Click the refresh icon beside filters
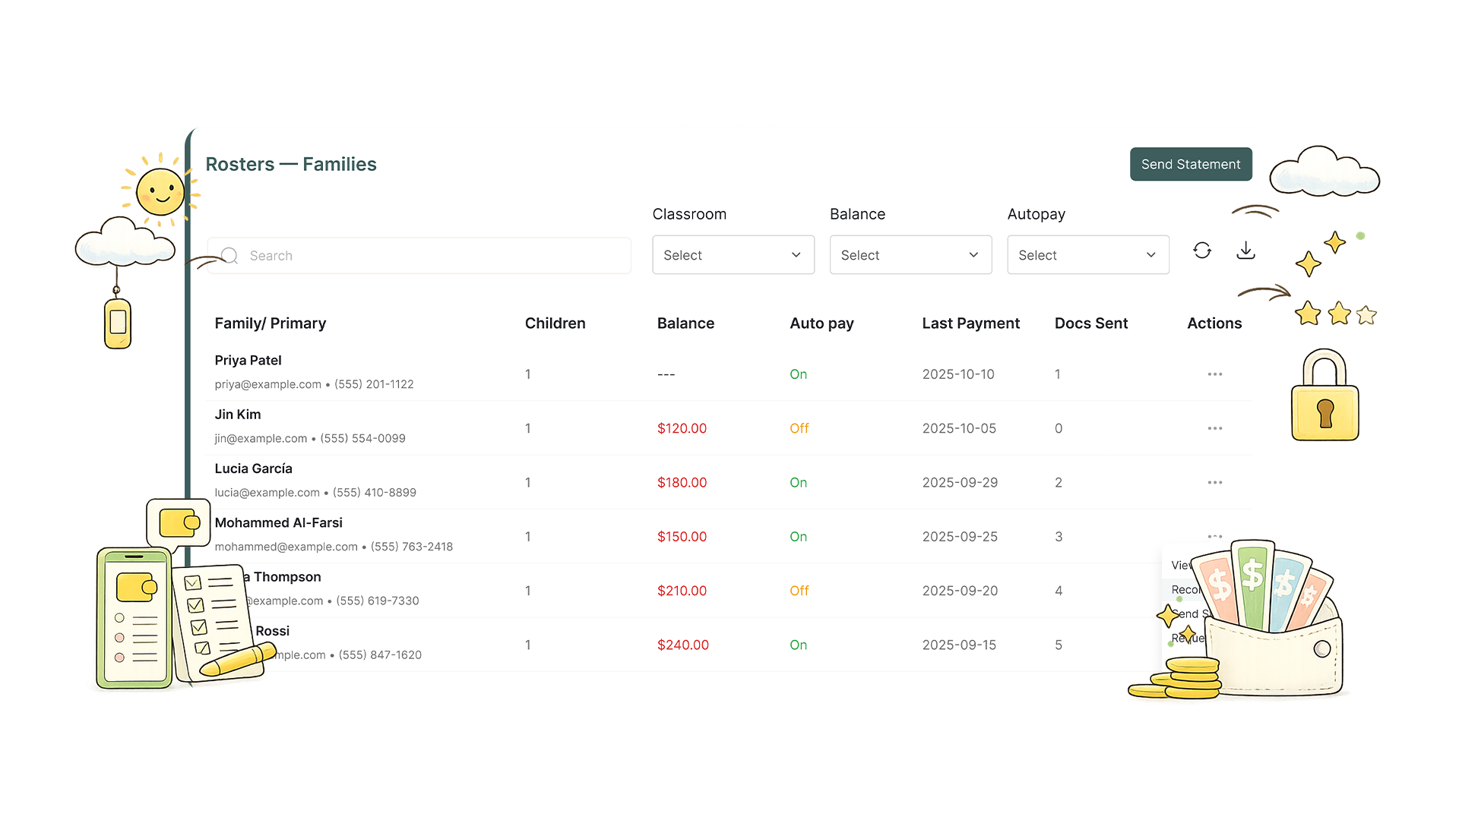The image size is (1459, 820). 1201,251
